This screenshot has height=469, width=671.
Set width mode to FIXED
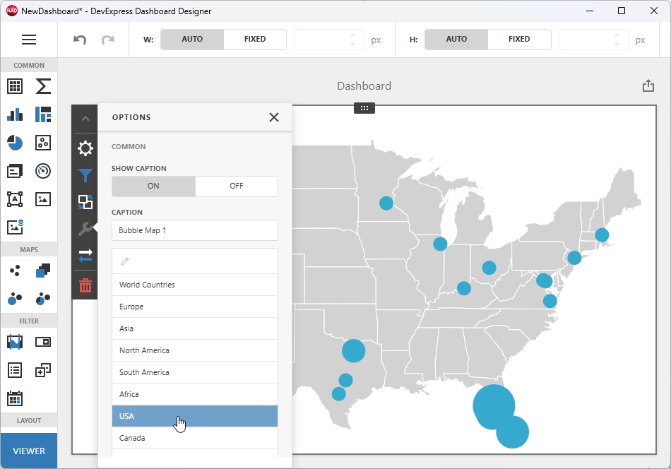click(x=254, y=40)
